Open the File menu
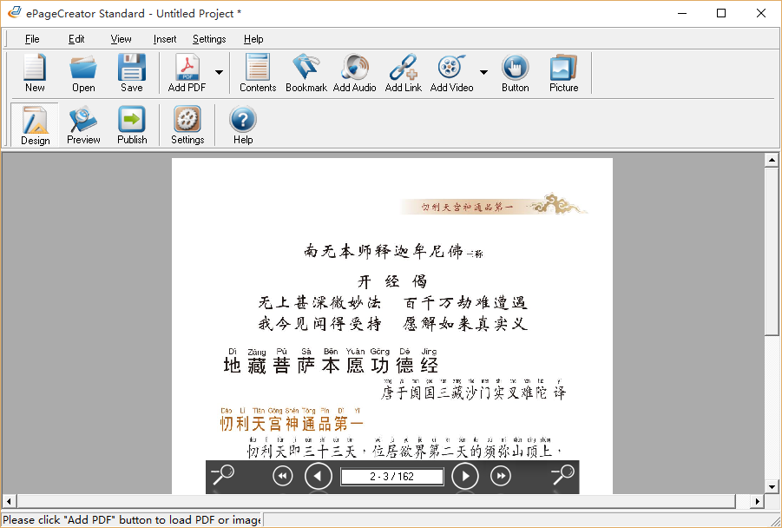Viewport: 782px width, 528px height. pyautogui.click(x=32, y=39)
